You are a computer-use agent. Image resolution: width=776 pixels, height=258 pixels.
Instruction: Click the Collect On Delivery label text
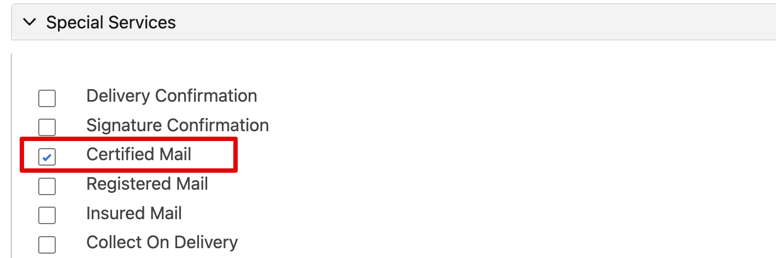pos(162,242)
